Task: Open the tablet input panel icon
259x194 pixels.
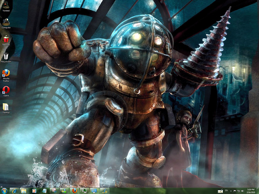Action: point(220,191)
